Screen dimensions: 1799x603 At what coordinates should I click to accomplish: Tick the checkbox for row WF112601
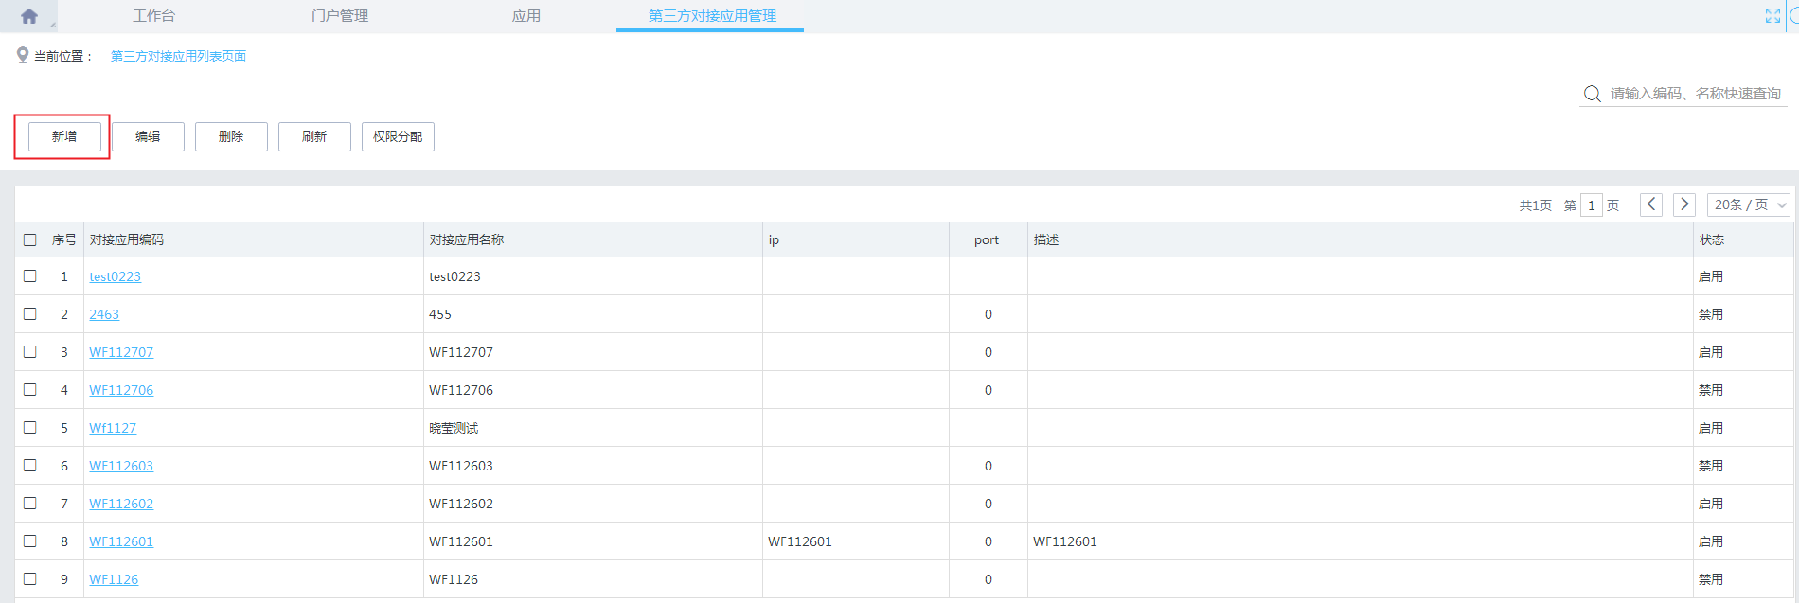(x=30, y=541)
